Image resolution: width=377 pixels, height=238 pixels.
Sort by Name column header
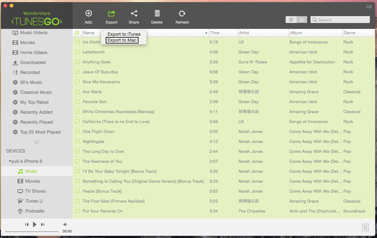click(145, 33)
